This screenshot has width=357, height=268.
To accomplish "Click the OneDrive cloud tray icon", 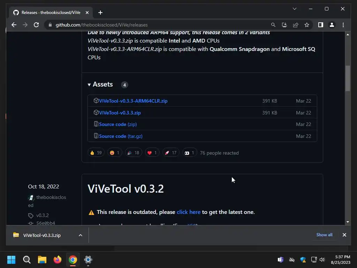I will point(292,260).
